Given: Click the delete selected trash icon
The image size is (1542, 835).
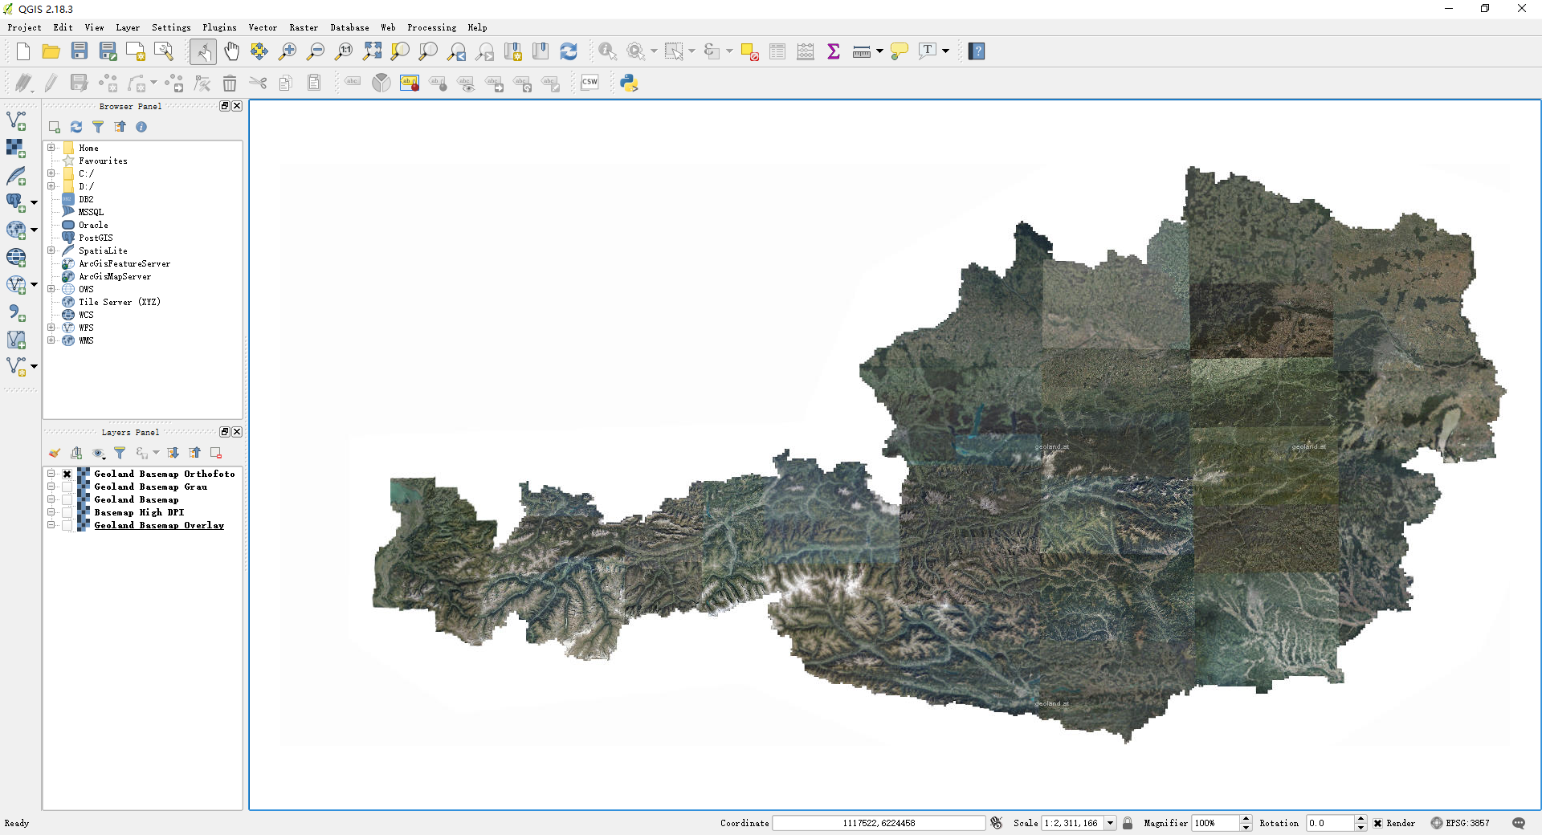Looking at the screenshot, I should (230, 83).
